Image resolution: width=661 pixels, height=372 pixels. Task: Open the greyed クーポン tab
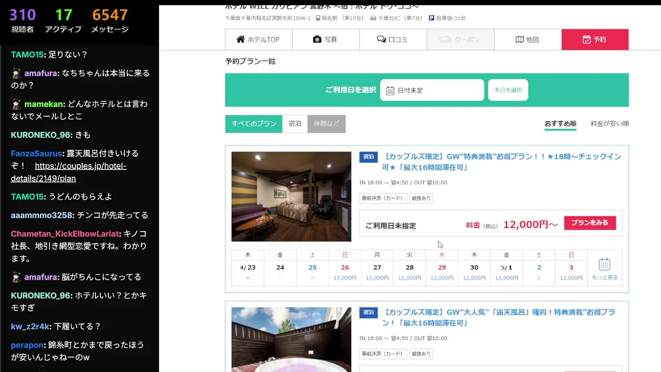tap(461, 39)
